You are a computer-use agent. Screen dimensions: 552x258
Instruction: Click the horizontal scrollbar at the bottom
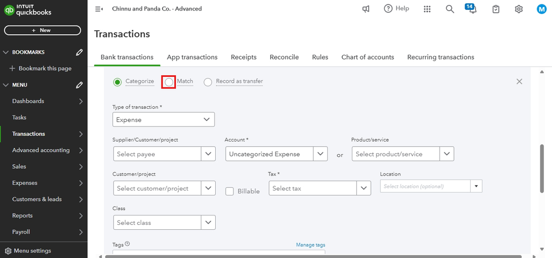[x=310, y=256]
